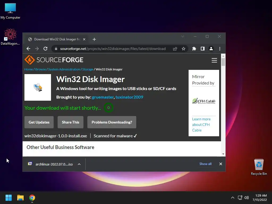Reload the SourceForge page
Viewport: 272px width, 204px height.
[x=45, y=49]
